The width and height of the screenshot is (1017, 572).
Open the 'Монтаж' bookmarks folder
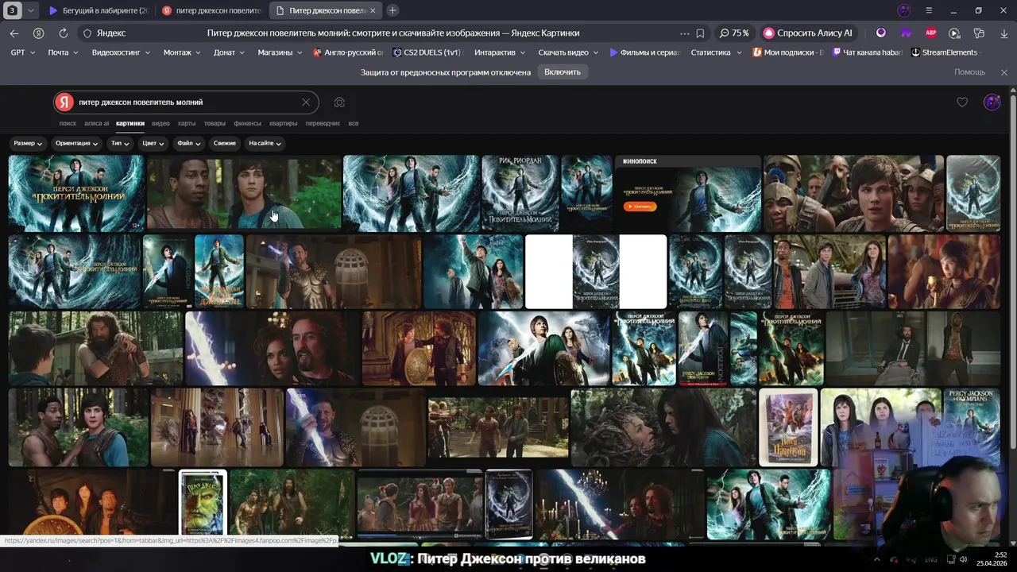[182, 52]
